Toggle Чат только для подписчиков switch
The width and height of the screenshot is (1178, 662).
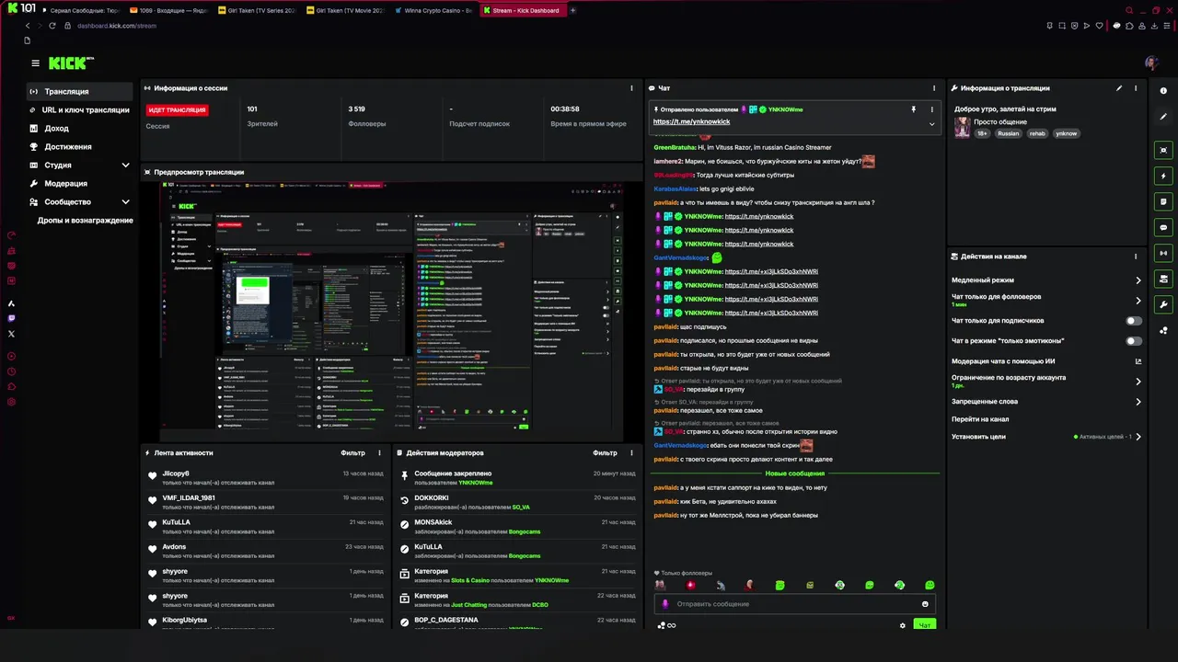(x=1134, y=321)
